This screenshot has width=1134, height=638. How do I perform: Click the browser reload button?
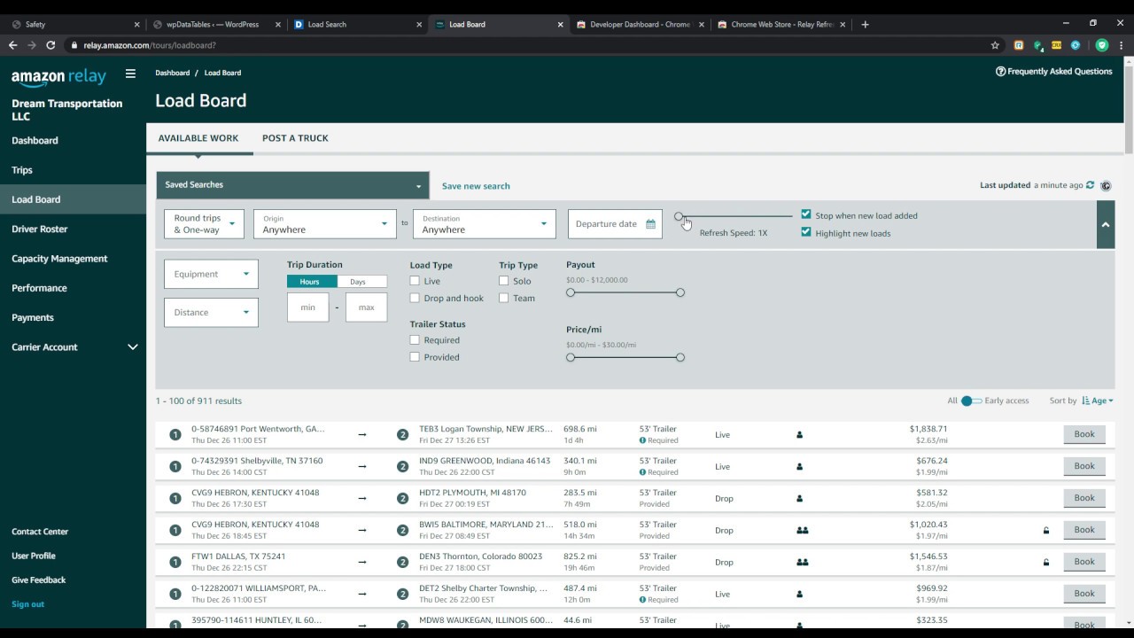[x=50, y=45]
